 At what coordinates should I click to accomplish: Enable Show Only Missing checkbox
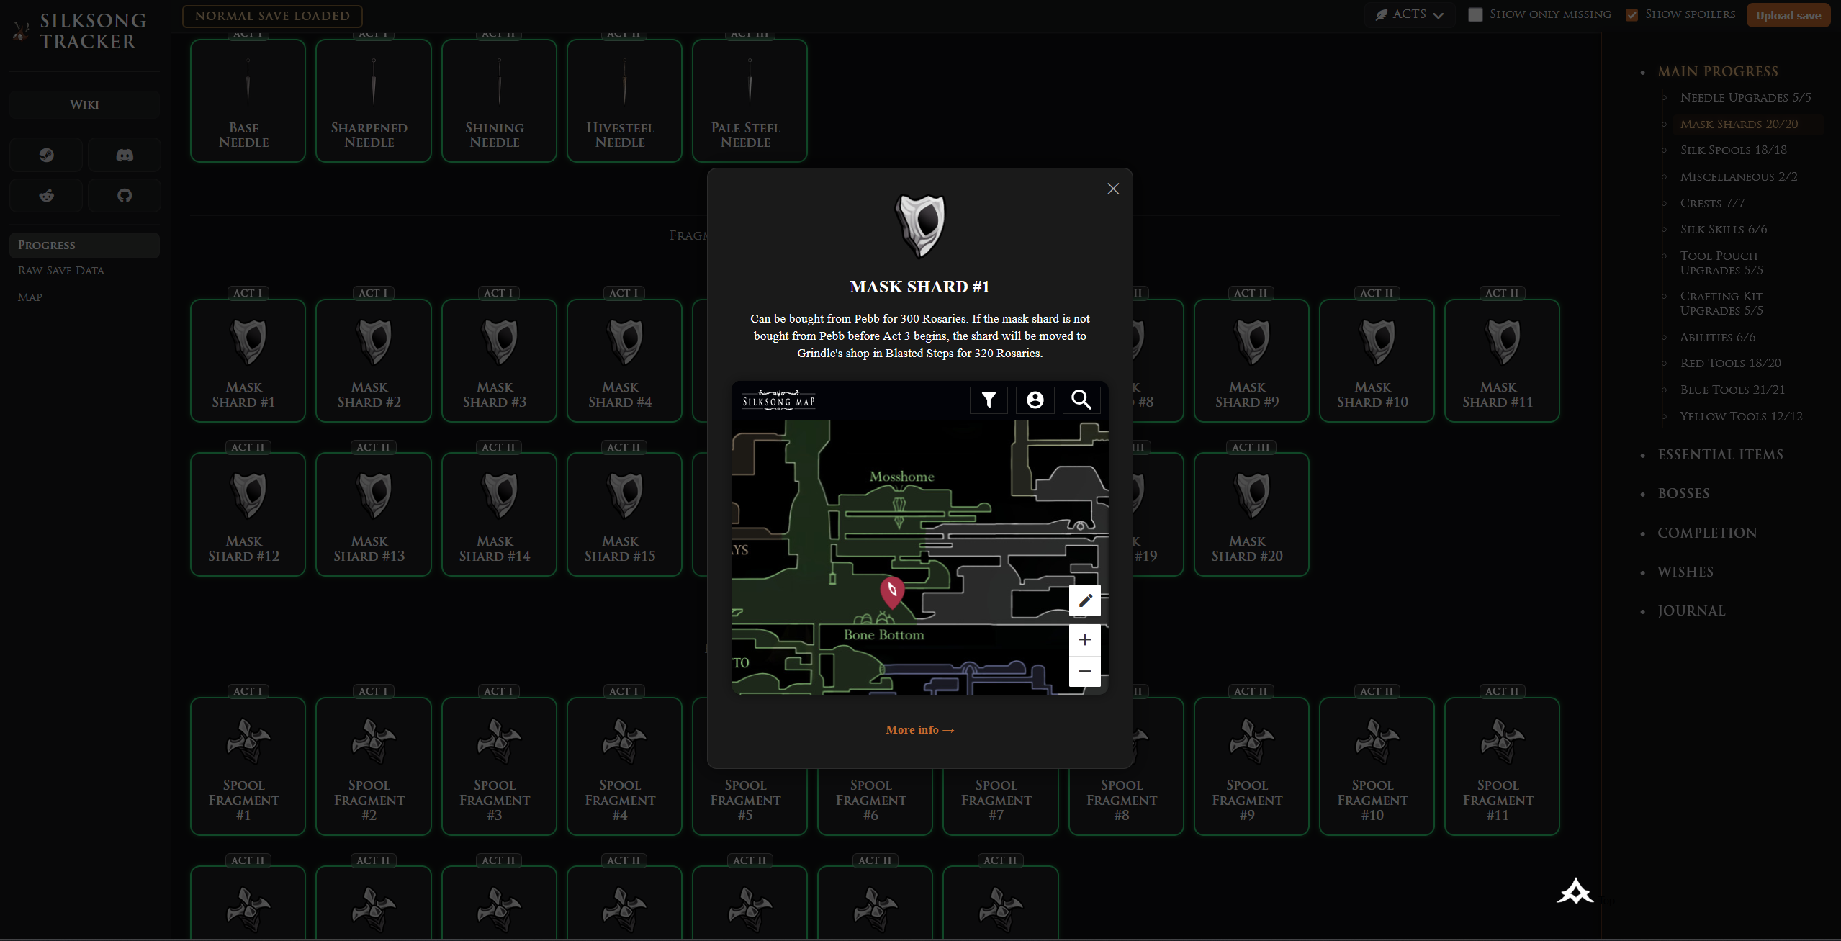coord(1475,14)
